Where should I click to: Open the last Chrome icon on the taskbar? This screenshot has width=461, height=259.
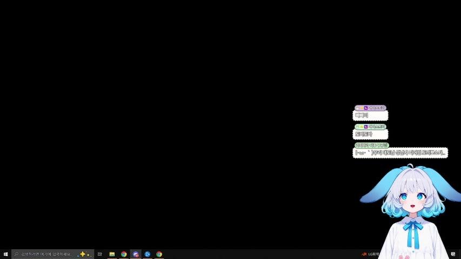click(x=159, y=254)
